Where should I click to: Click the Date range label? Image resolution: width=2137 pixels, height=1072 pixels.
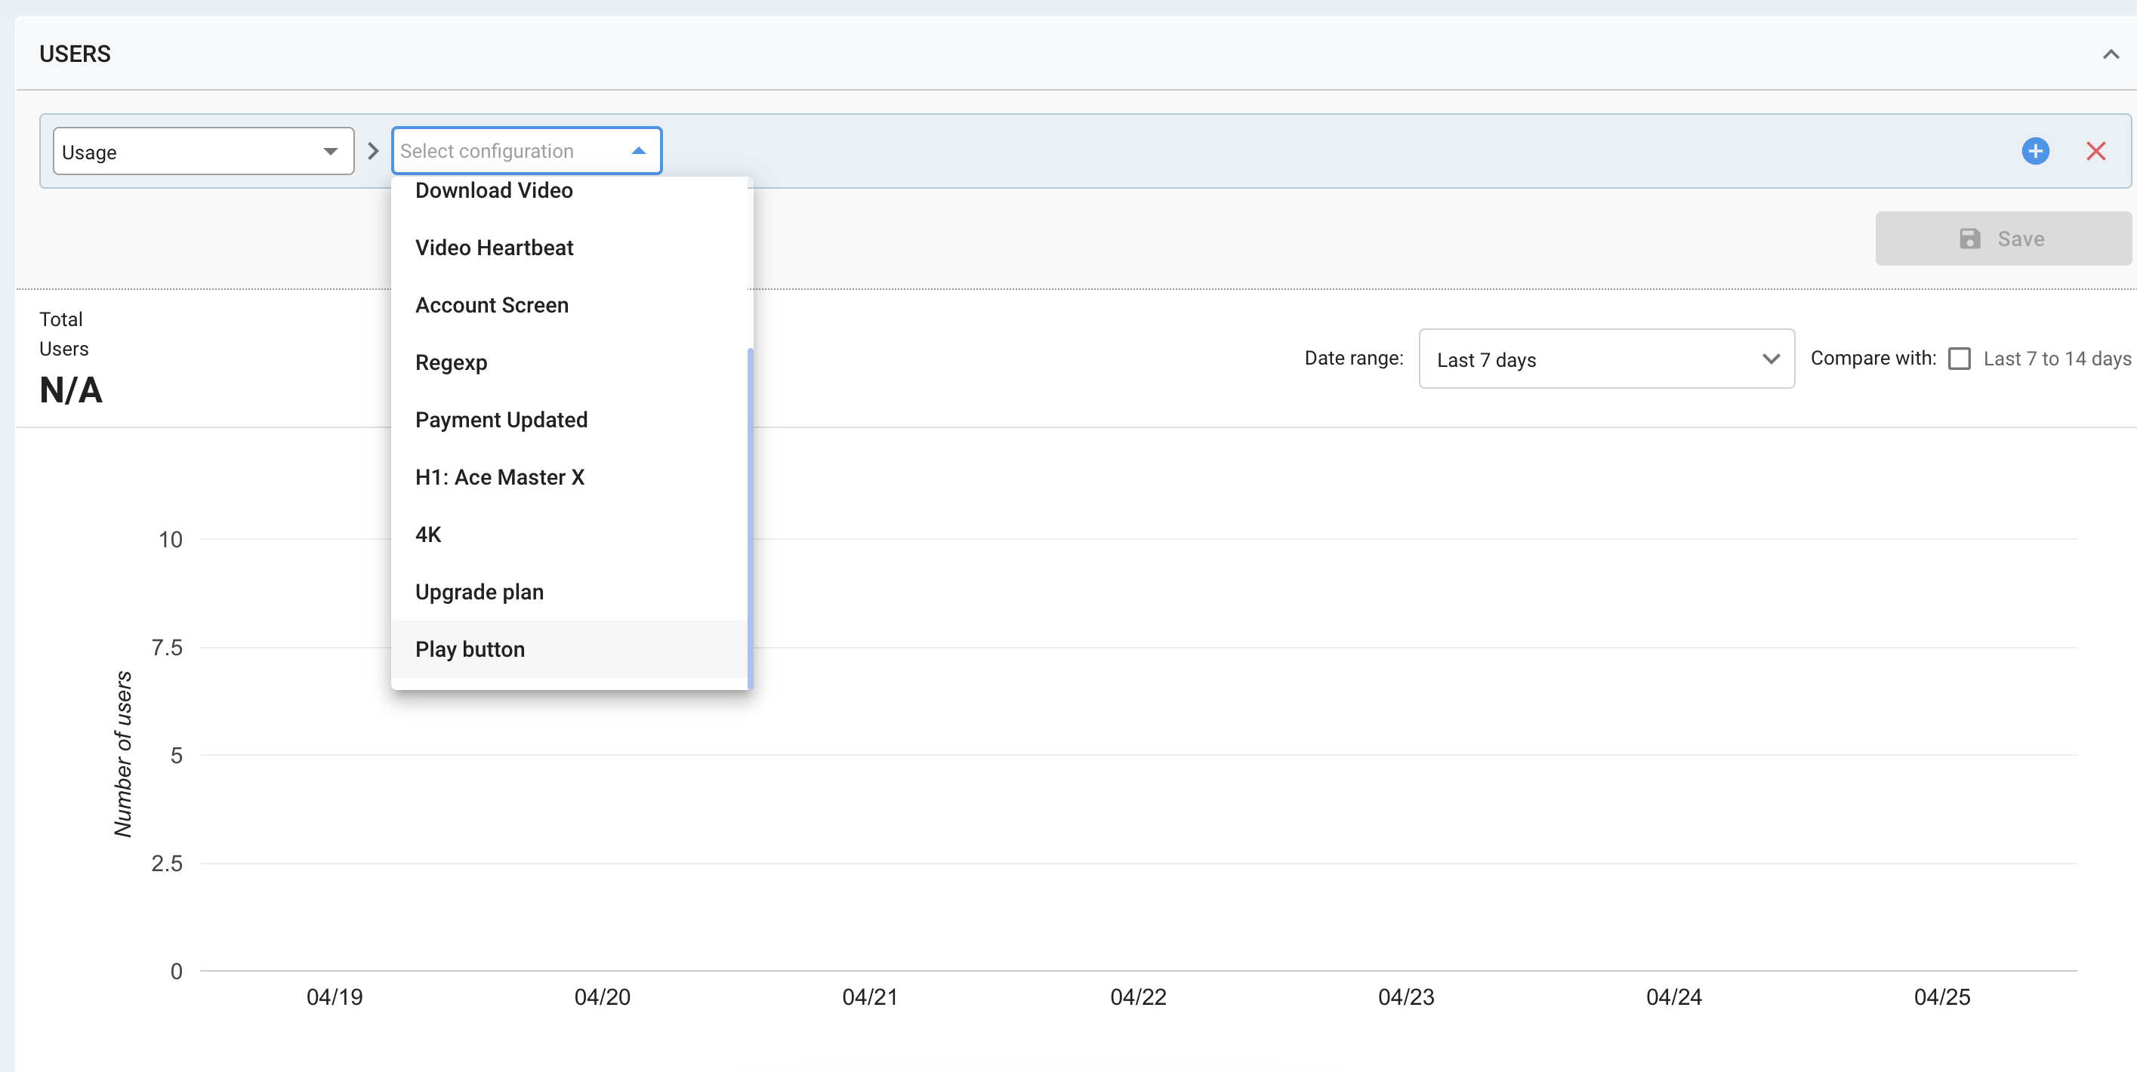tap(1353, 358)
